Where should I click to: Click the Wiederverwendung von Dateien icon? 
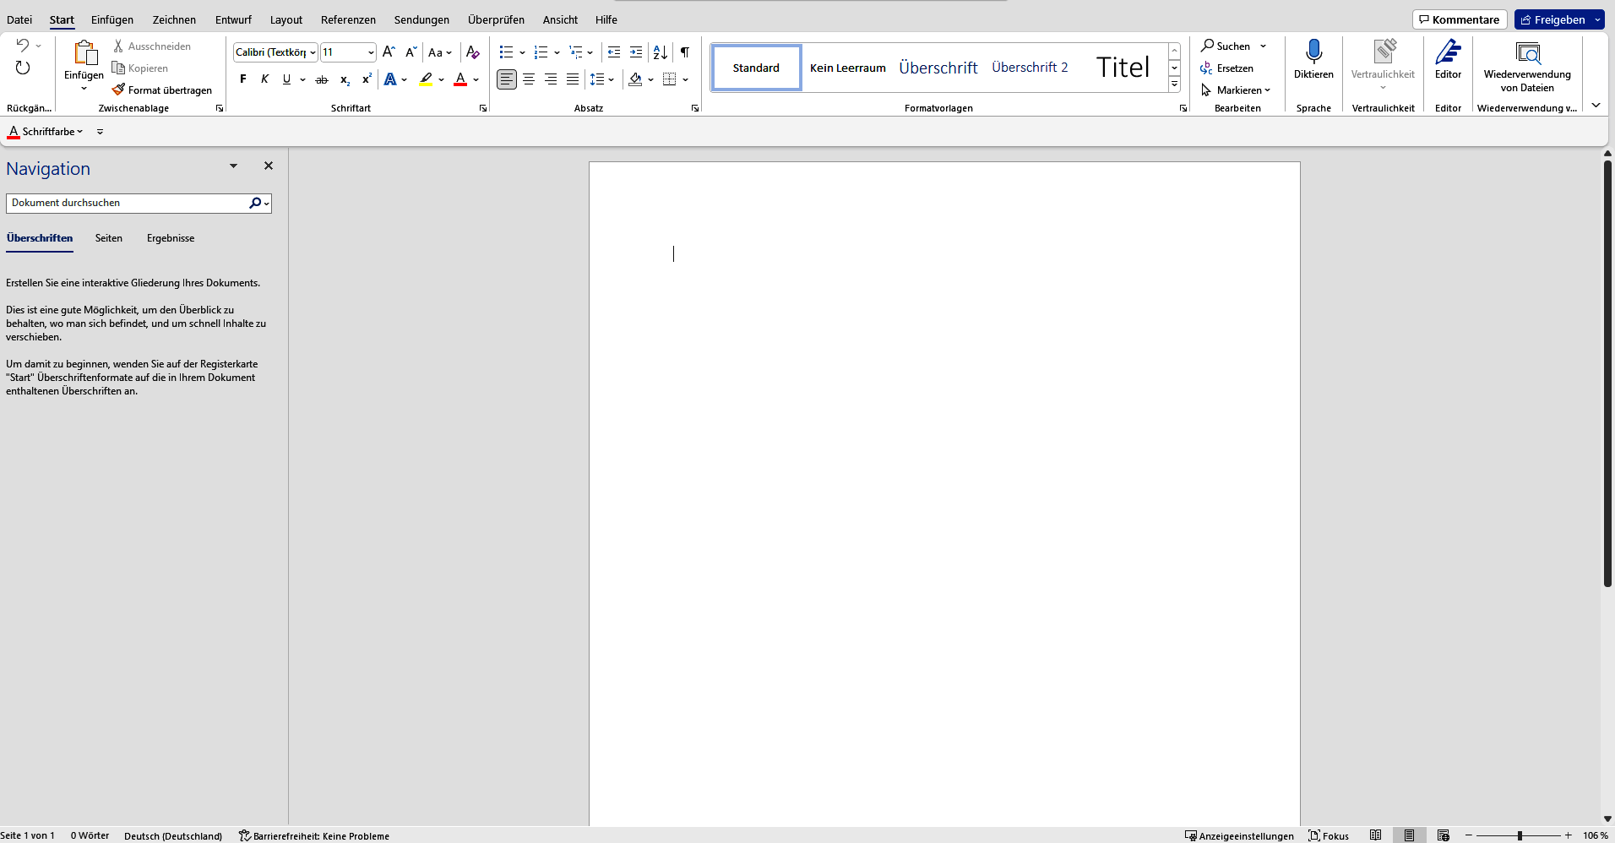pyautogui.click(x=1527, y=52)
